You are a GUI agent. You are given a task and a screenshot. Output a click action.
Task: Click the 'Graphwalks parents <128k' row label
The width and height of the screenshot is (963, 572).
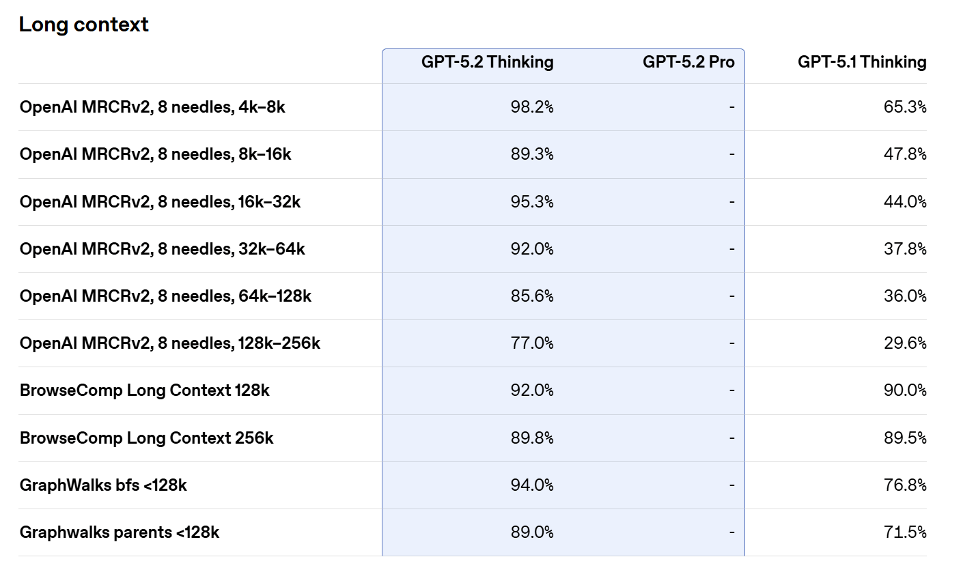tap(120, 532)
